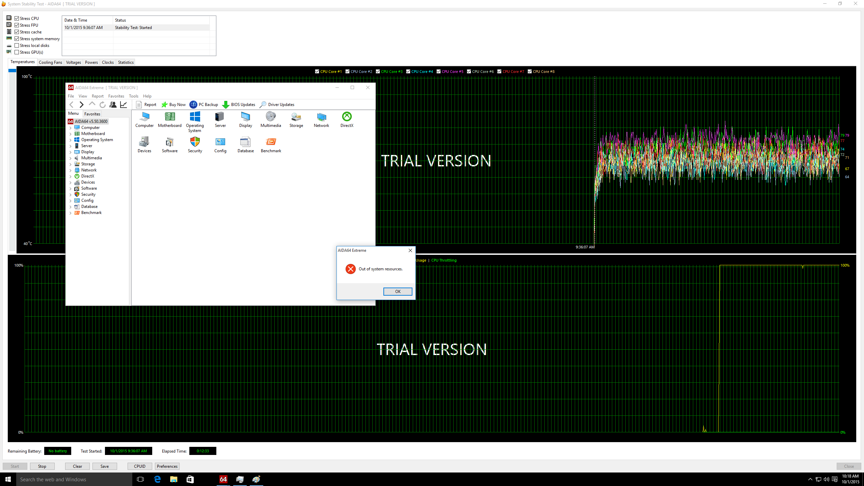Expand the Network tree node
The height and width of the screenshot is (486, 864).
point(71,170)
